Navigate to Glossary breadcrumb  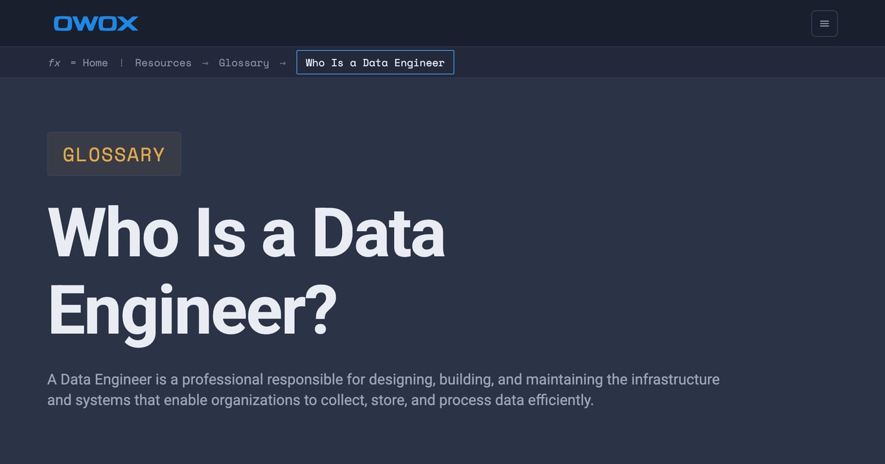point(244,63)
